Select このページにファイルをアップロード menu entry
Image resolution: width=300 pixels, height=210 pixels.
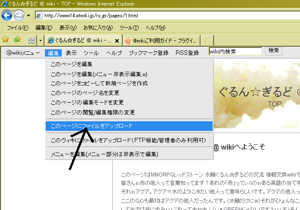click(92, 126)
